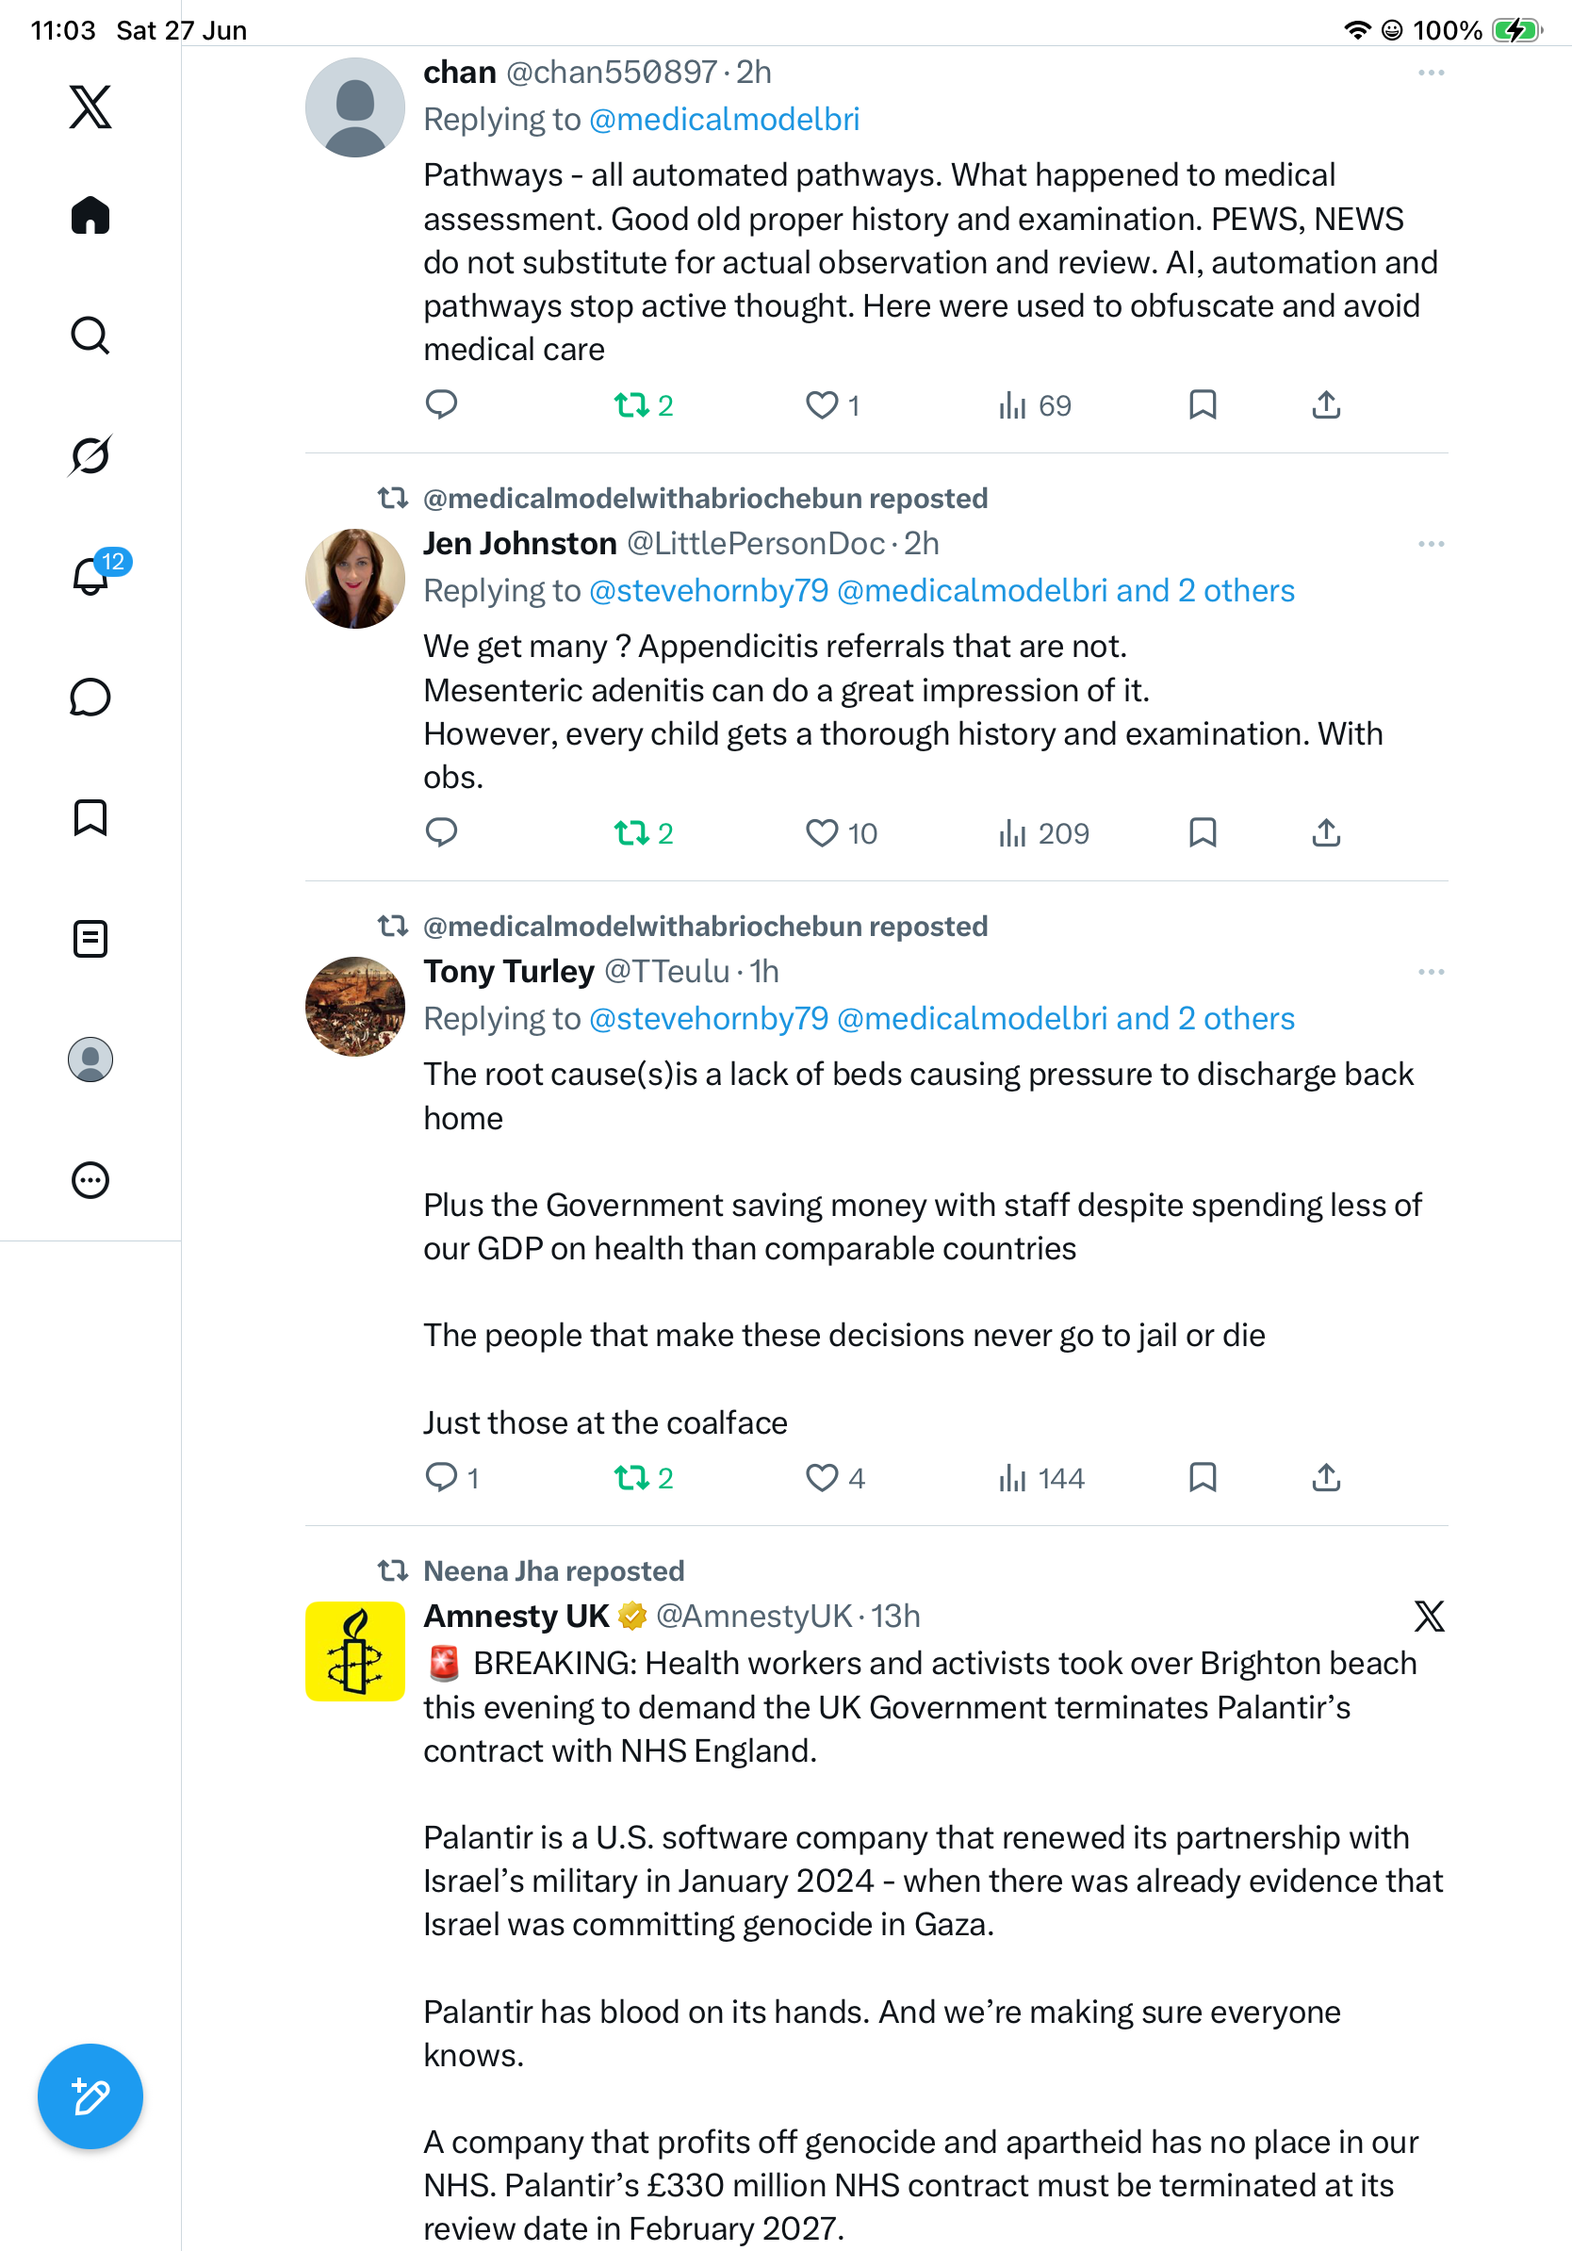The width and height of the screenshot is (1572, 2251).
Task: Open more options on chan's post
Action: point(1431,73)
